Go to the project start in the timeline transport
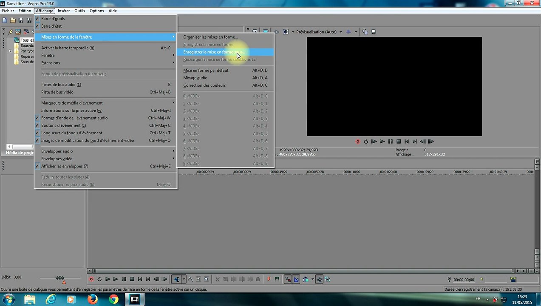 tap(140, 279)
